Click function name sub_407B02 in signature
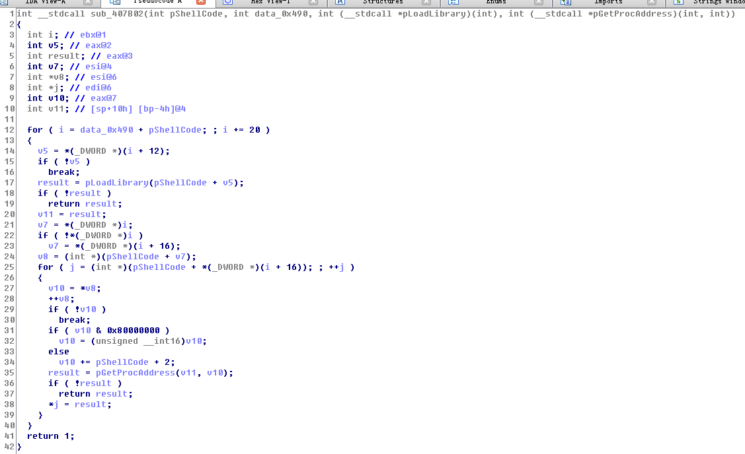The height and width of the screenshot is (454, 745). 116,14
